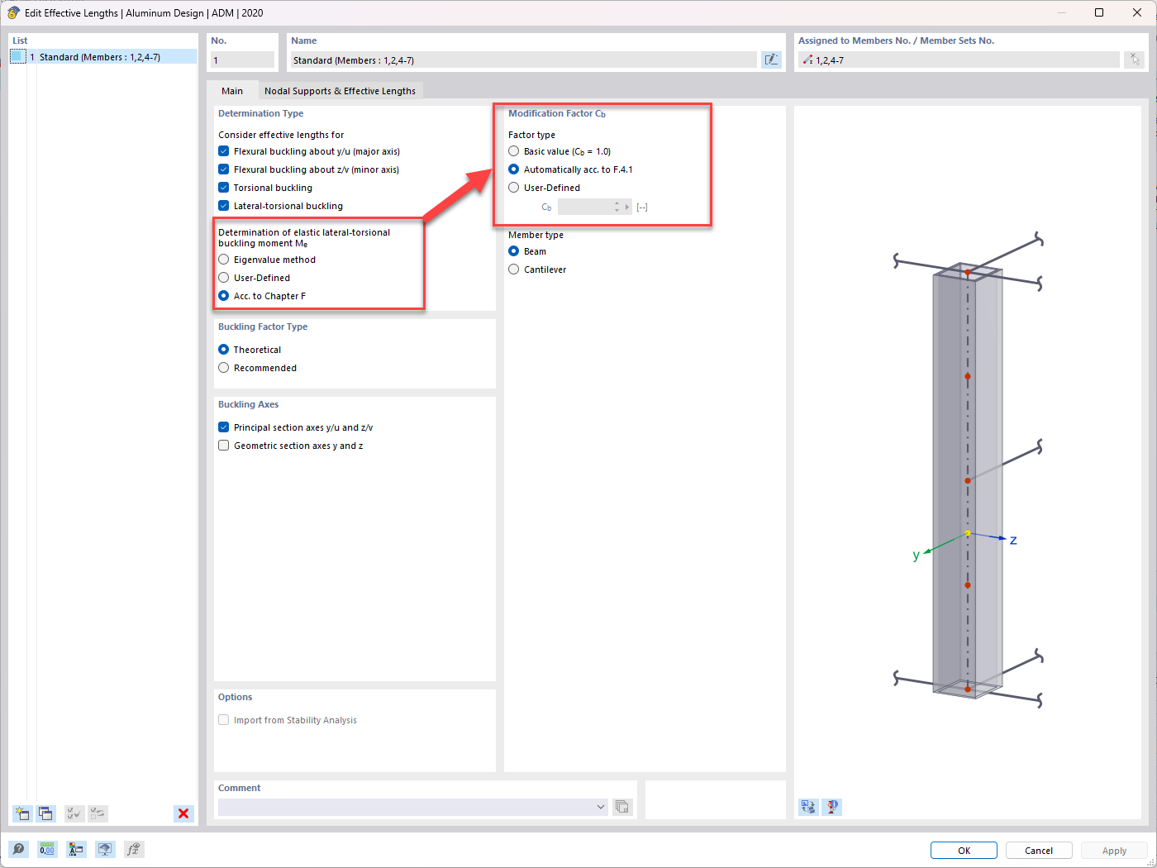Select the Eigenvalue method radio button

click(x=223, y=260)
